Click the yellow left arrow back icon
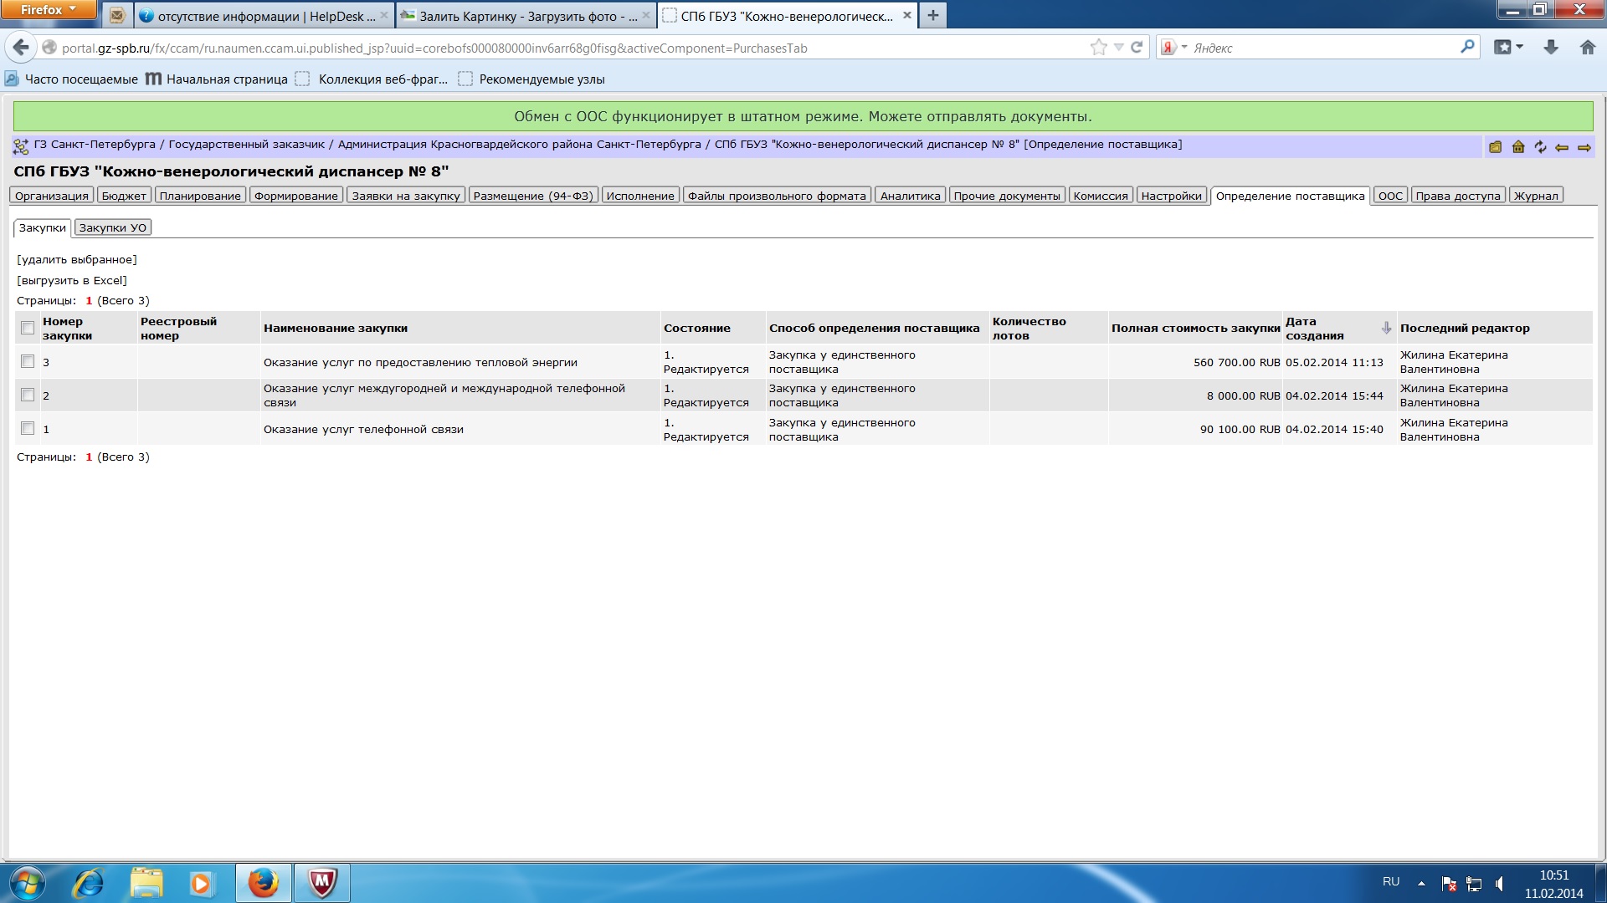Screen dimensions: 1607x903 pyautogui.click(x=1562, y=147)
